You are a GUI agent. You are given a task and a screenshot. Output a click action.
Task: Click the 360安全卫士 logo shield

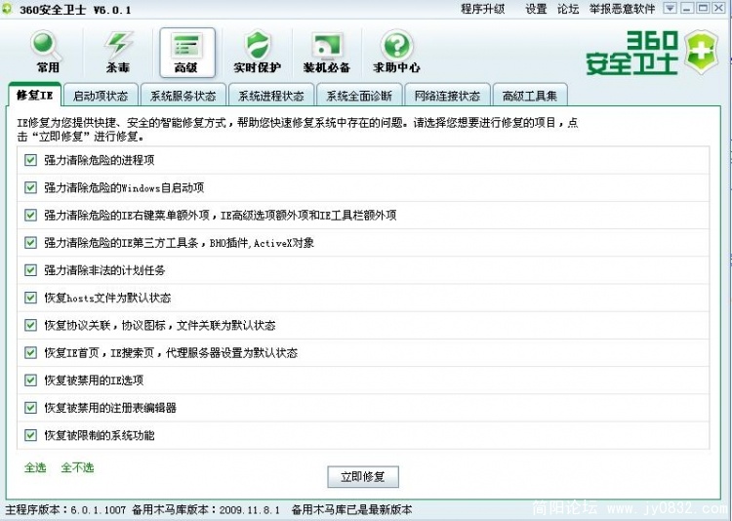700,52
